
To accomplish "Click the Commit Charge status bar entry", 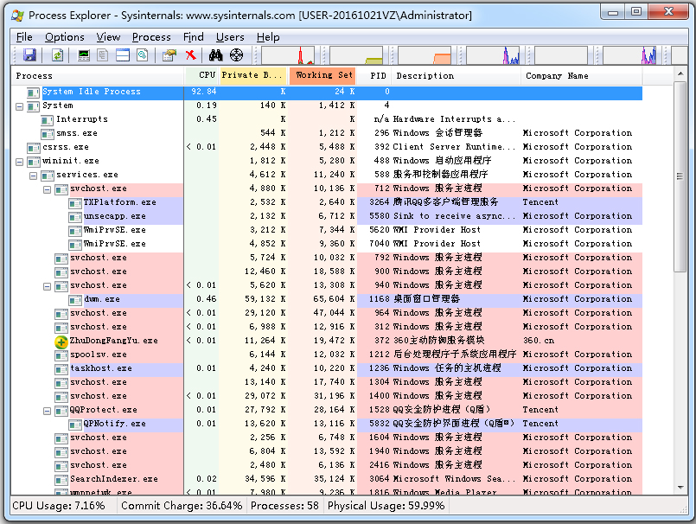I will [182, 506].
